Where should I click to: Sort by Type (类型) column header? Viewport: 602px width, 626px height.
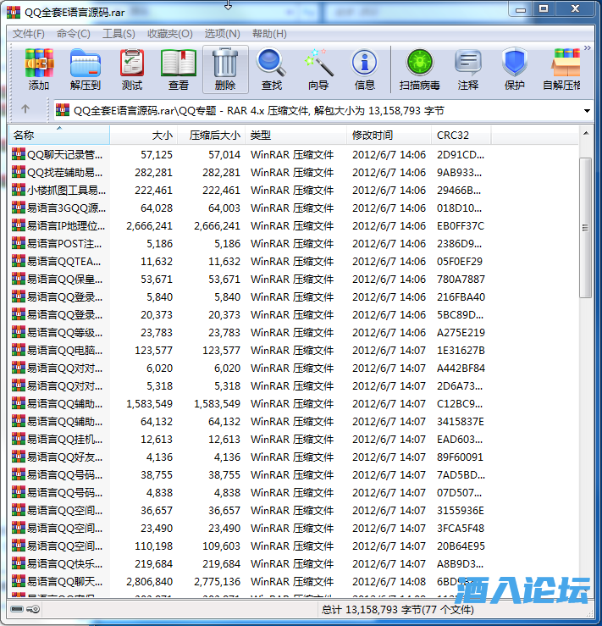coord(296,135)
